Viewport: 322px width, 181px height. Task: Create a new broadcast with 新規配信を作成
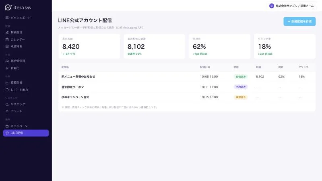click(x=299, y=21)
